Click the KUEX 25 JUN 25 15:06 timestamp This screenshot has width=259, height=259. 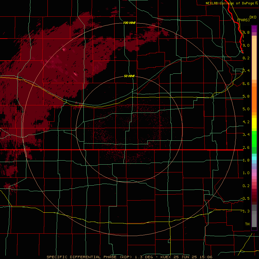click(x=186, y=257)
